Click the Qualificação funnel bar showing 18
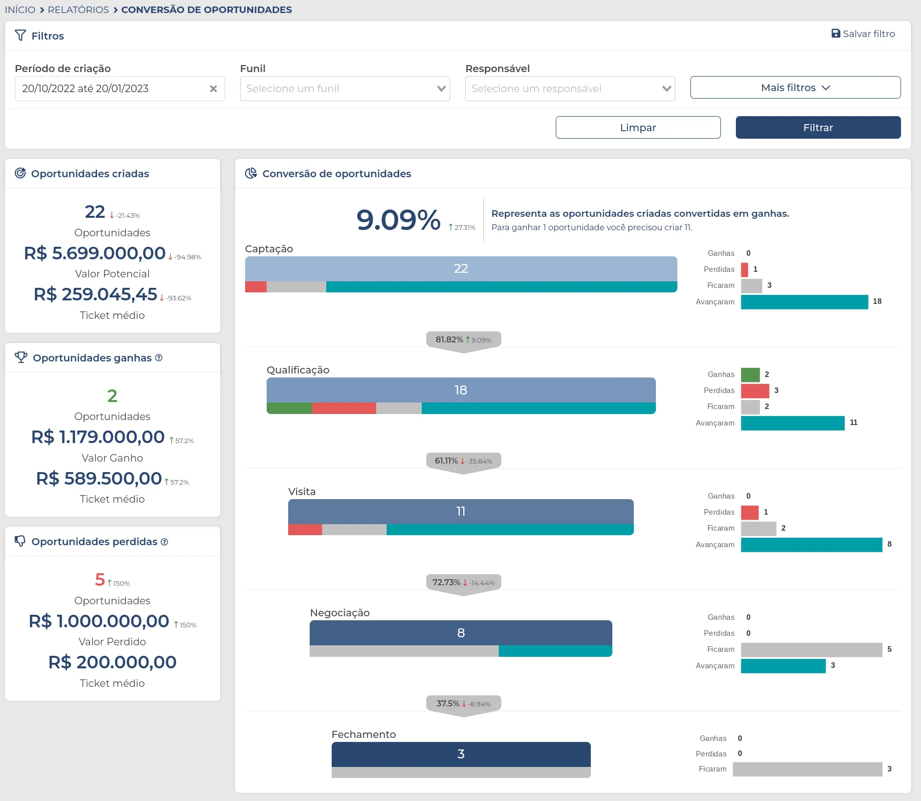The image size is (921, 801). point(461,390)
